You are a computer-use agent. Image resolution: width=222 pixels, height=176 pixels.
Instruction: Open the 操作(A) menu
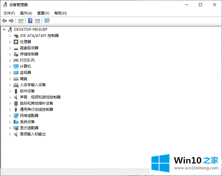(26, 13)
